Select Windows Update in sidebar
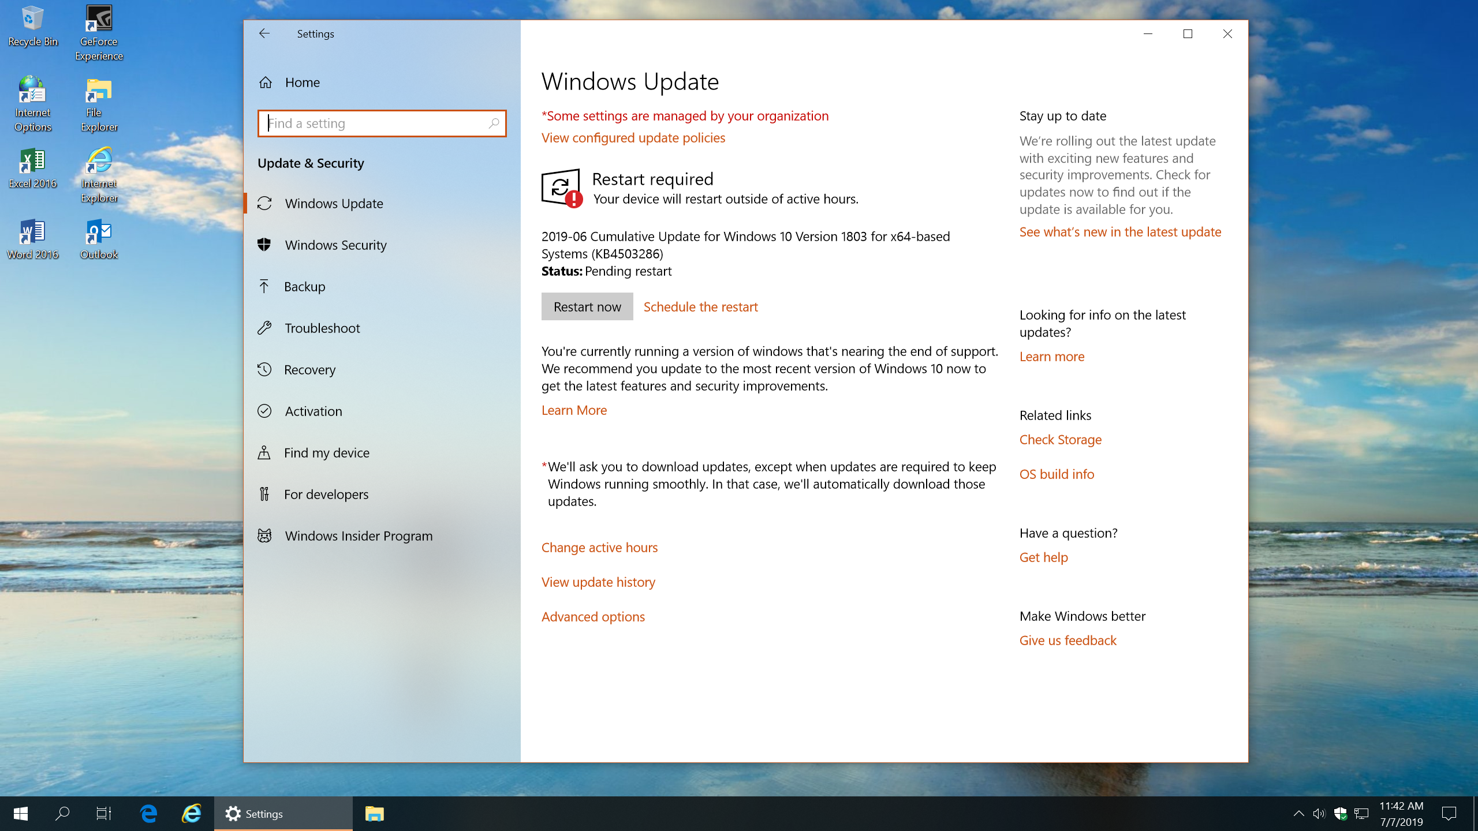Viewport: 1478px width, 831px height. 382,204
